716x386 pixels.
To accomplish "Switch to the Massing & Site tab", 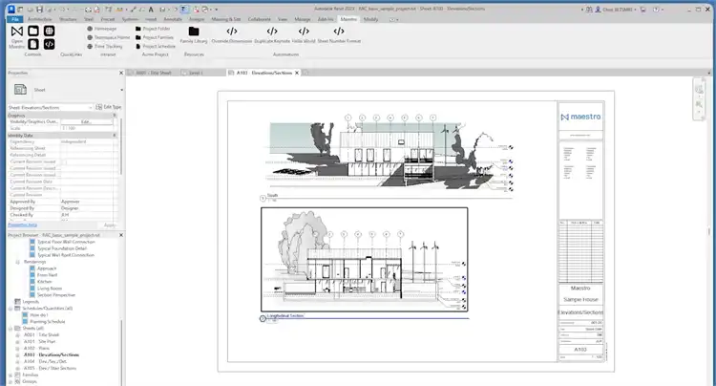I will coord(226,19).
